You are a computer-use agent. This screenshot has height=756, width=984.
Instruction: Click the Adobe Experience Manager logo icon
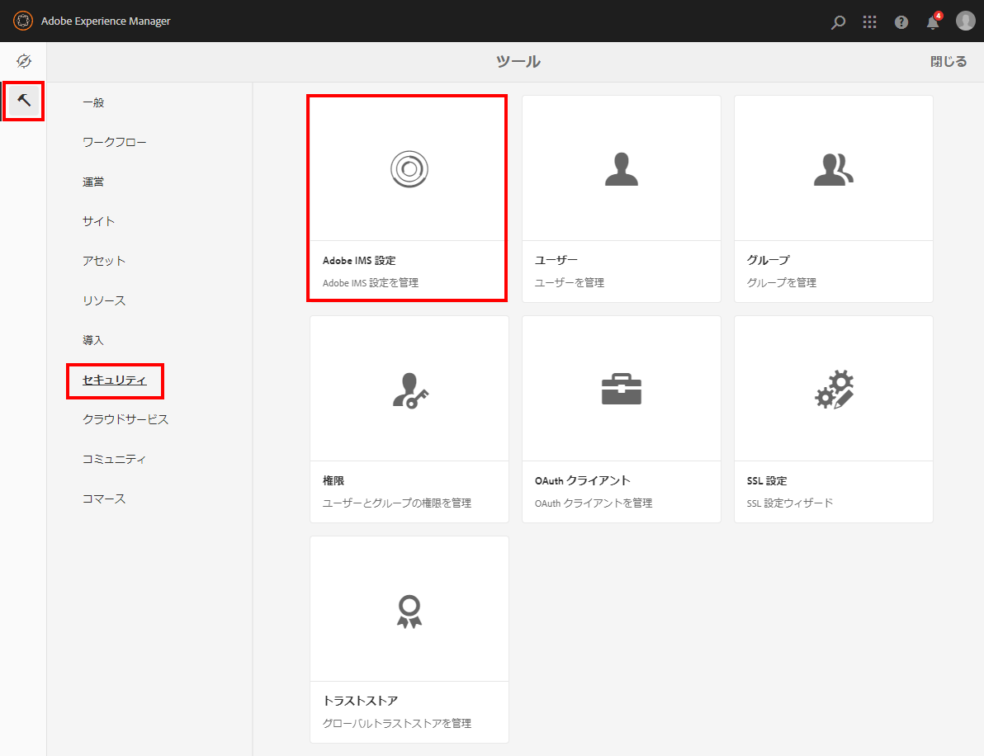coord(23,21)
